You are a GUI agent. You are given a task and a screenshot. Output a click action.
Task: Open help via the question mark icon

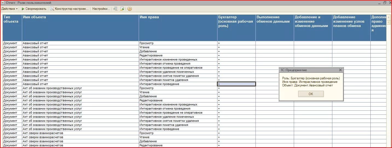130,9
